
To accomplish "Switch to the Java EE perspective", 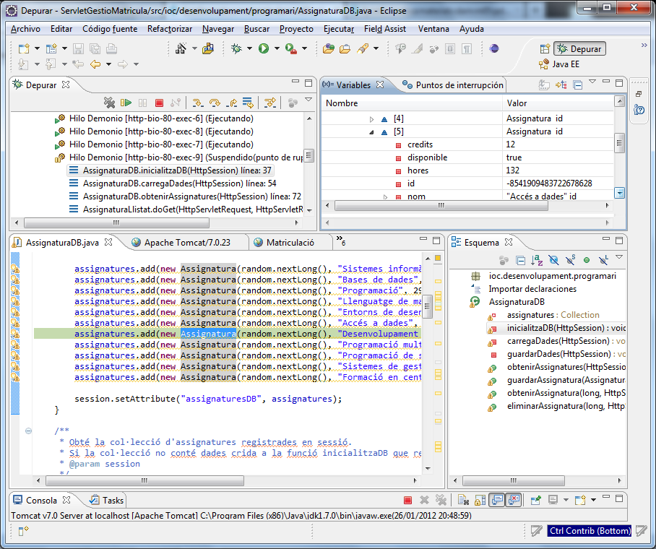I will point(558,64).
